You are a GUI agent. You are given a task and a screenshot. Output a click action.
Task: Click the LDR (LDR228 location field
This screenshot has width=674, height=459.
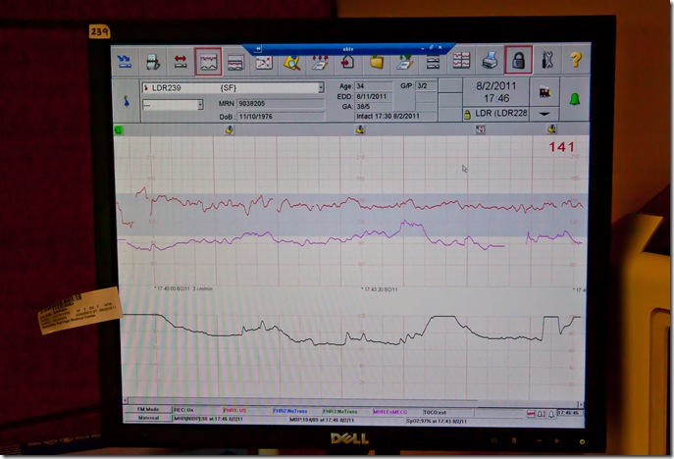click(500, 114)
